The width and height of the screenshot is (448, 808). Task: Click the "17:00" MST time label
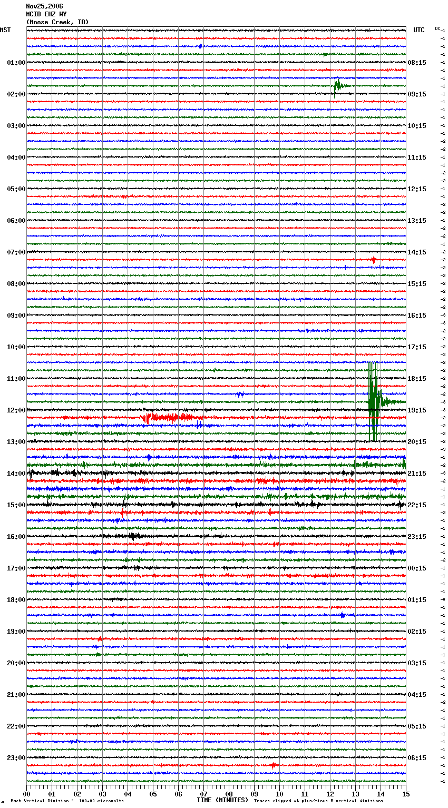coord(16,568)
